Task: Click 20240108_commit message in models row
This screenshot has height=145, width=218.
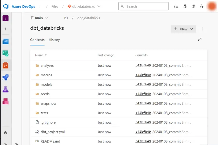Action: point(166,84)
